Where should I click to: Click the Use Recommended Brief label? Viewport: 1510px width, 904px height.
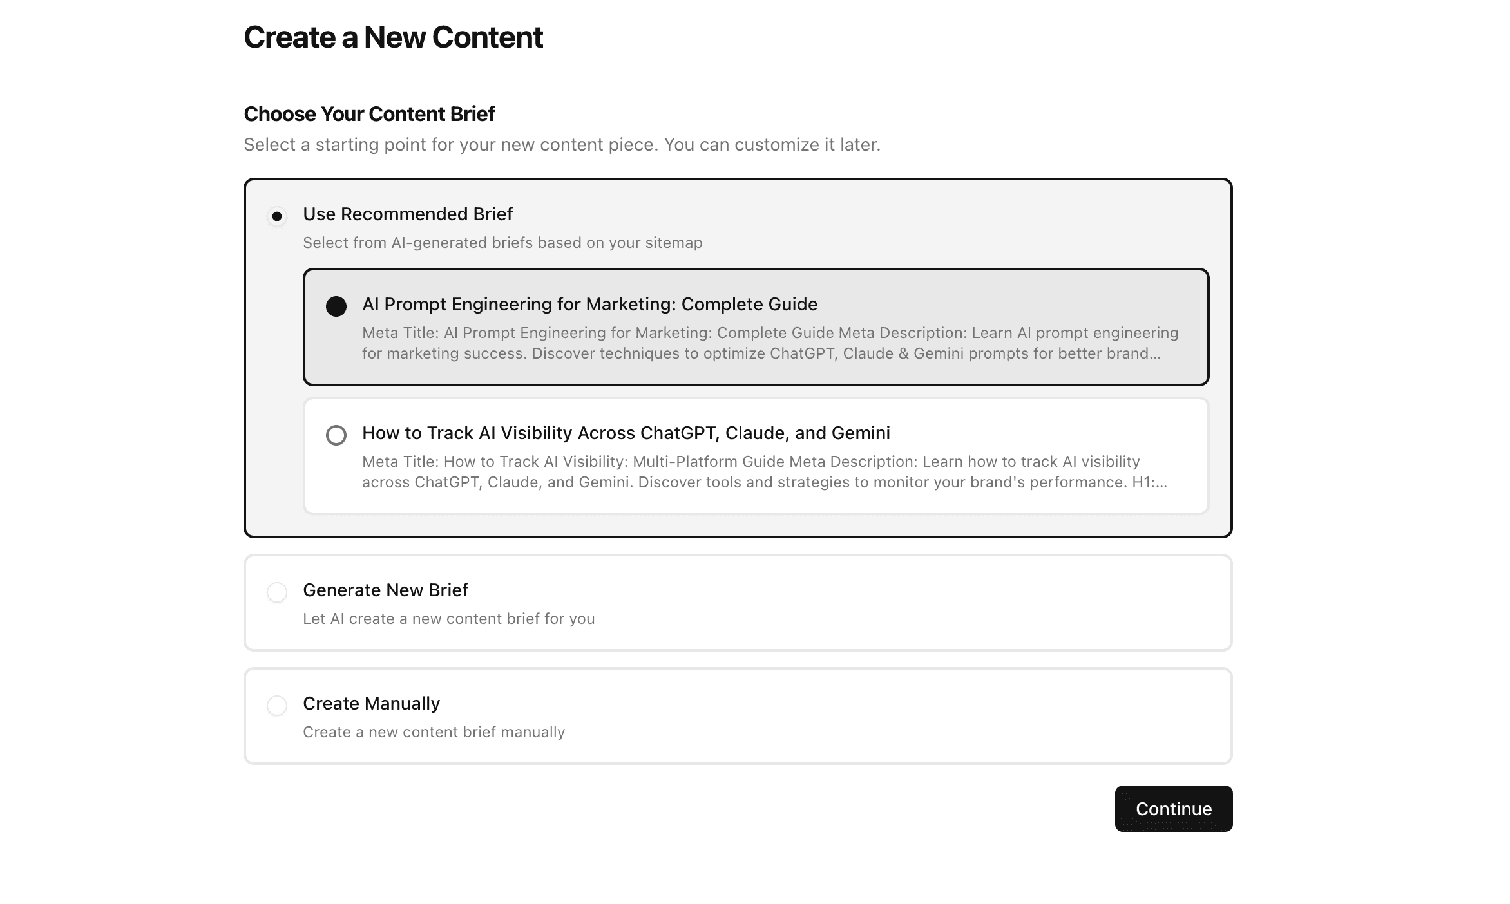click(408, 214)
